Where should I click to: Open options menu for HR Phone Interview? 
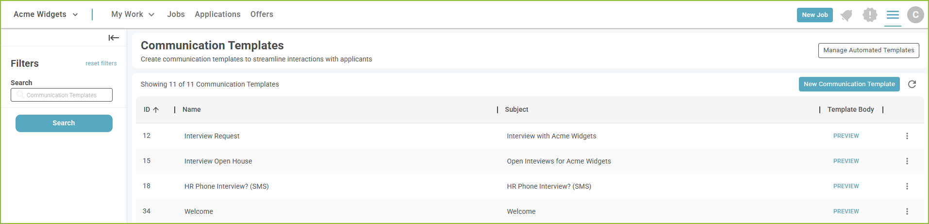907,186
